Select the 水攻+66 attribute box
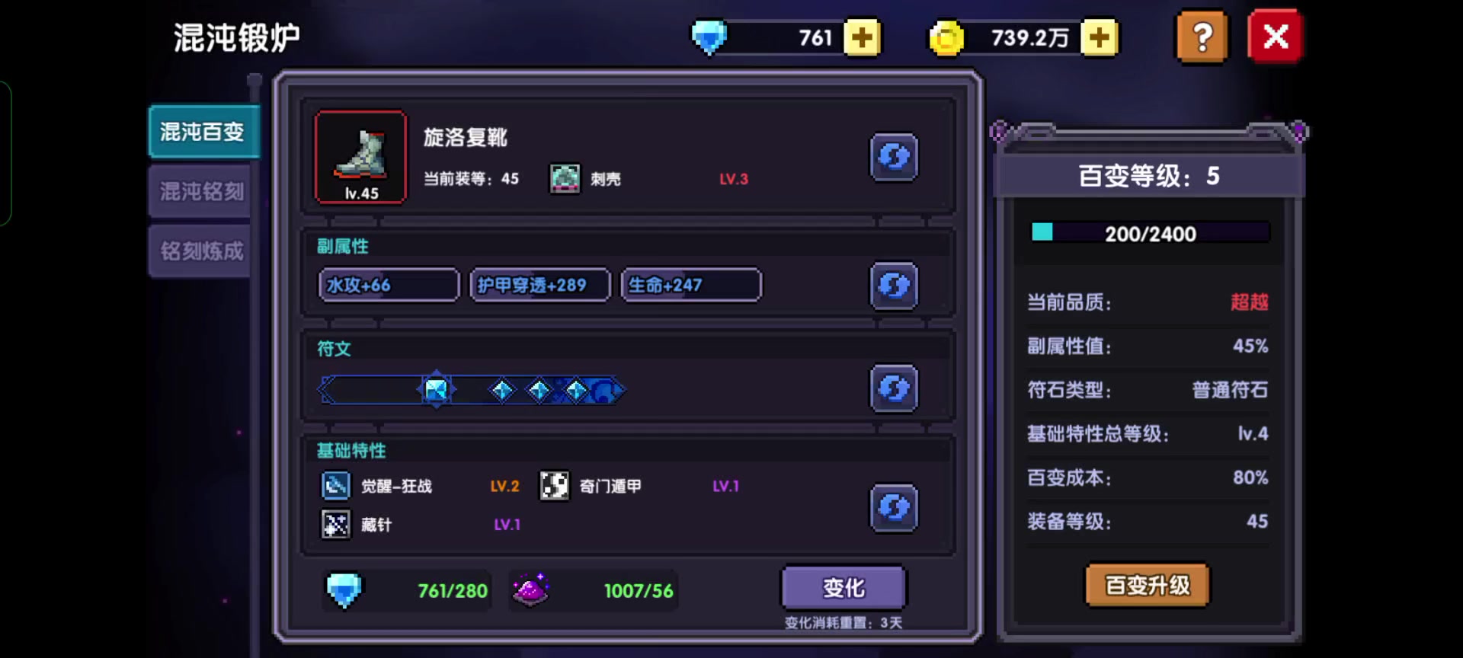The image size is (1463, 658). pyautogui.click(x=389, y=285)
